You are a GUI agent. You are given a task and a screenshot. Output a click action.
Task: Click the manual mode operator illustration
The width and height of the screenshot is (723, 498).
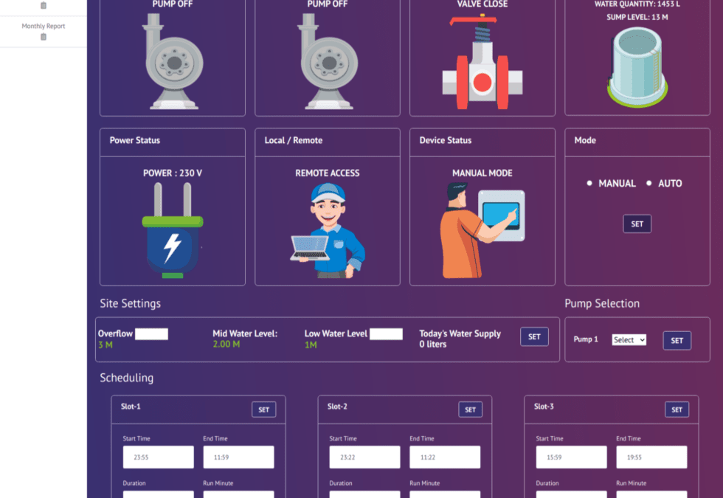click(482, 230)
